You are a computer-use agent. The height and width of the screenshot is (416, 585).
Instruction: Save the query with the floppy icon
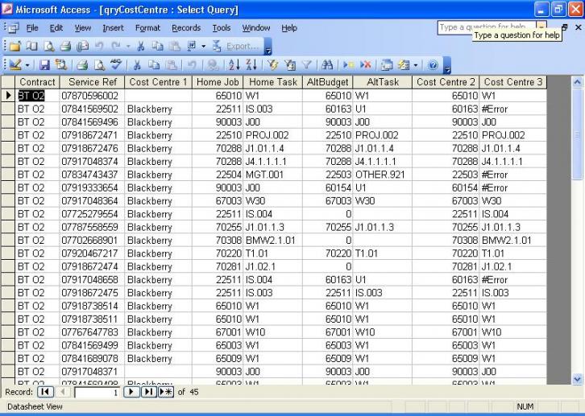(44, 65)
